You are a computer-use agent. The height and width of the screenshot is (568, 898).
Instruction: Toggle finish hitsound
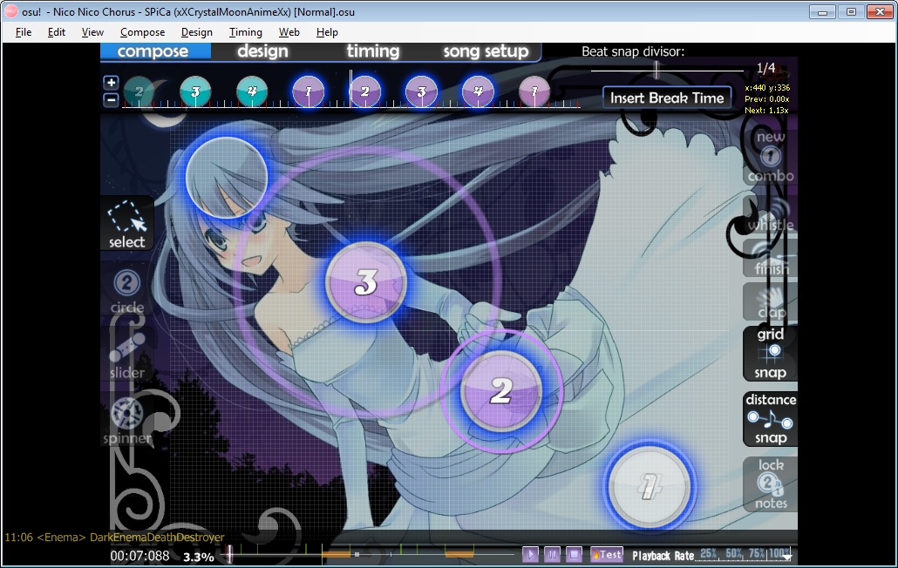[x=771, y=259]
